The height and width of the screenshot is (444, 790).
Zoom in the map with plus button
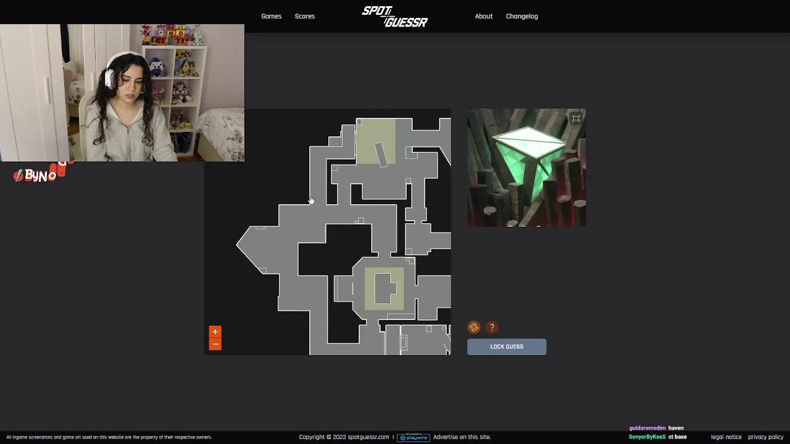click(x=215, y=332)
